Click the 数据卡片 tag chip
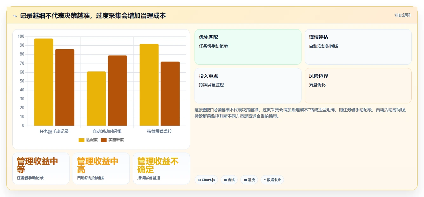This screenshot has height=197, width=424. [272, 180]
